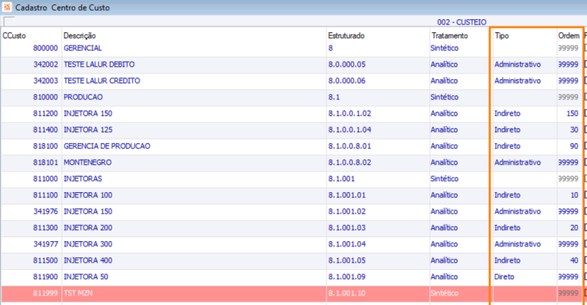Select cost center code 810000
Viewport: 587px width, 305px height.
[45, 98]
